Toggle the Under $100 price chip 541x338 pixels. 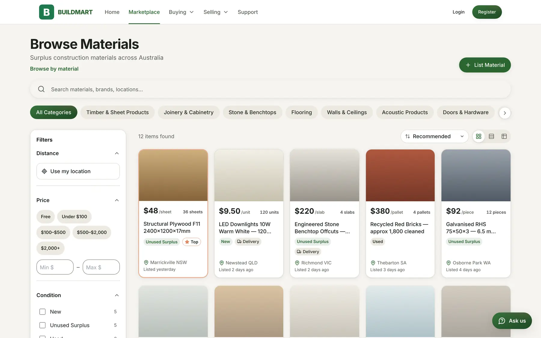pos(74,217)
